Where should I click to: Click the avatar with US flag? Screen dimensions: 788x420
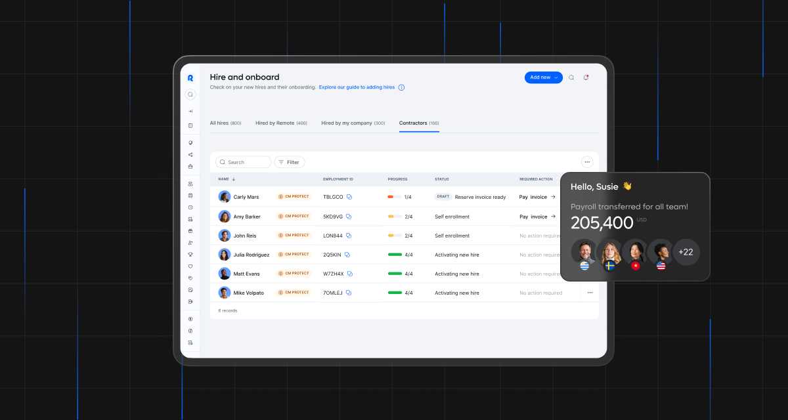(661, 253)
